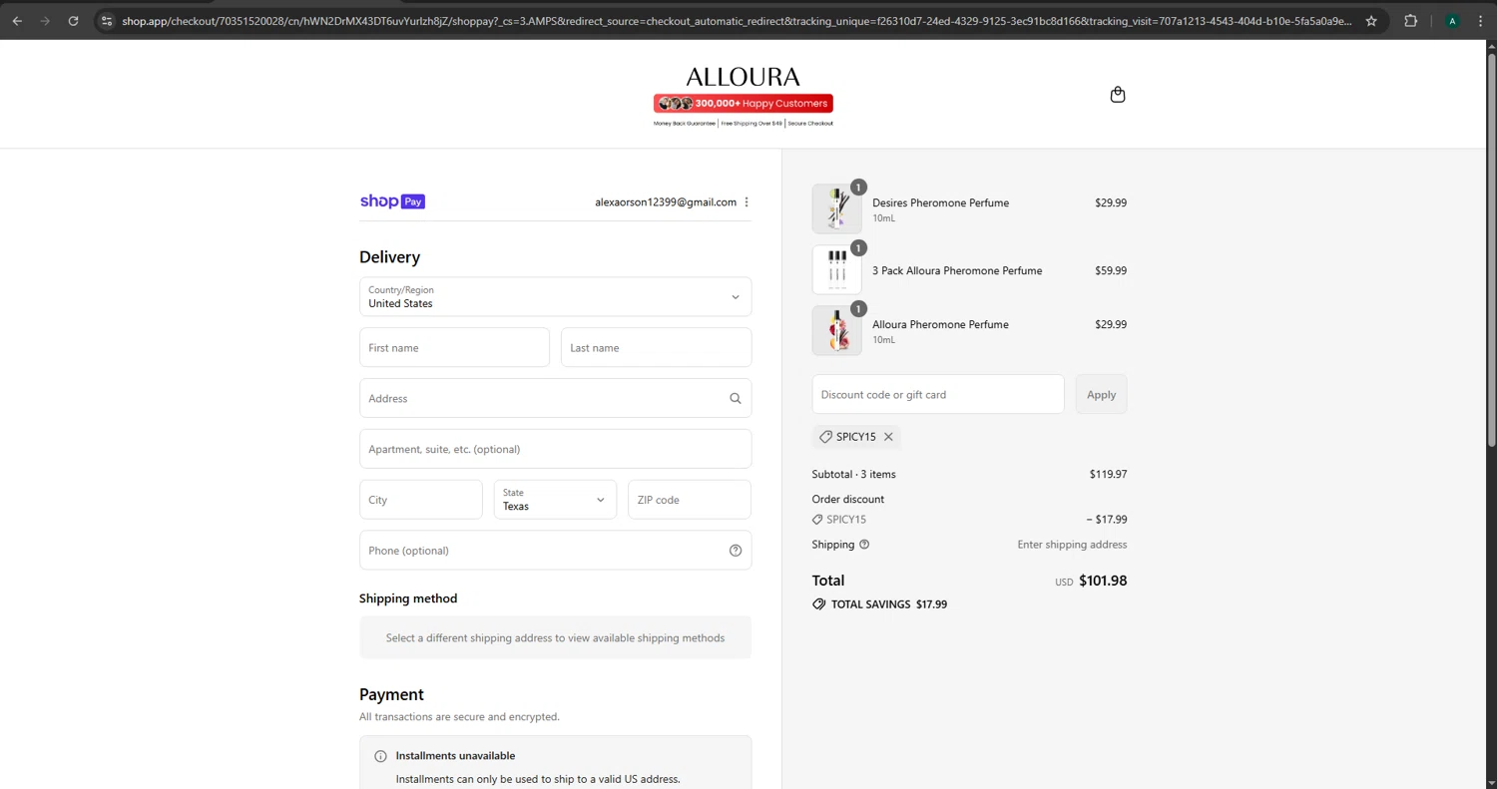This screenshot has width=1497, height=789.
Task: Show shipping info help icon
Action: 864,545
